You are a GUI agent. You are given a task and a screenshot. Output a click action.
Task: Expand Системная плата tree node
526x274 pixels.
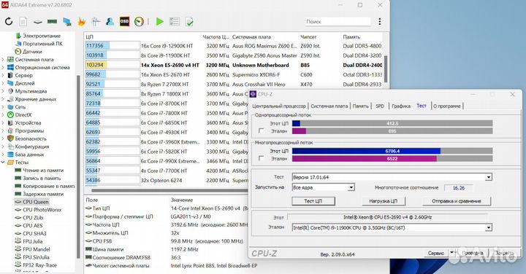click(x=3, y=60)
